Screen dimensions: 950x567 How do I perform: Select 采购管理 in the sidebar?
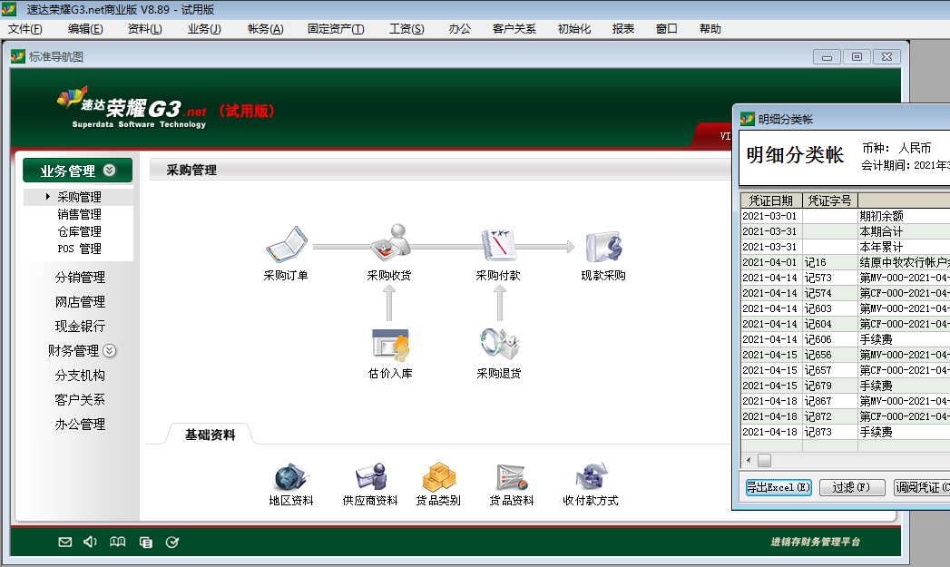click(79, 198)
